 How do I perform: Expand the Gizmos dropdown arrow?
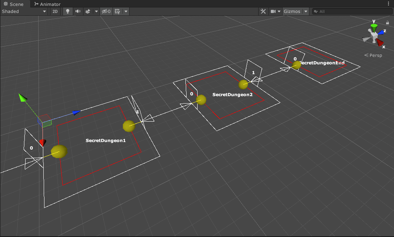[306, 11]
